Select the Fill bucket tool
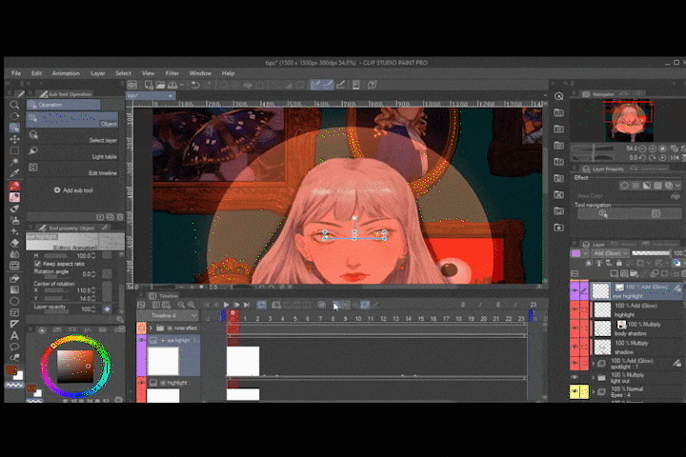Screen dimensions: 686x457 click(14, 278)
